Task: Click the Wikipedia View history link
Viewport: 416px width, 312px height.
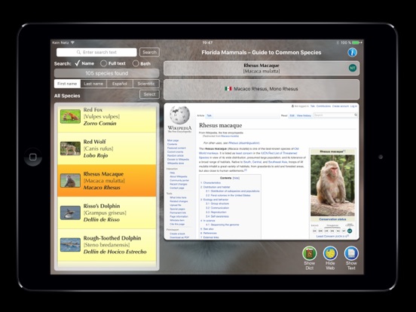Action: (304, 115)
